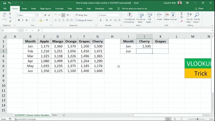Apply Comma Style format

[111, 20]
